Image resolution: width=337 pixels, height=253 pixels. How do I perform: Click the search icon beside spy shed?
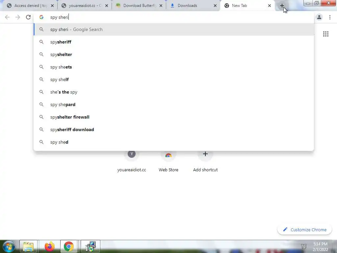41,142
